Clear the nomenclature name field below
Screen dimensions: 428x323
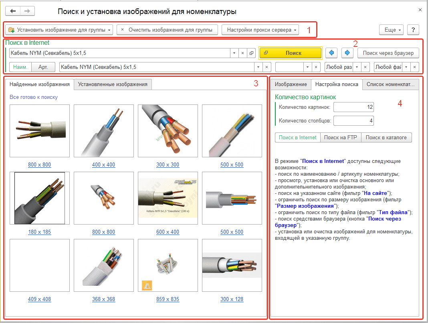click(266, 67)
